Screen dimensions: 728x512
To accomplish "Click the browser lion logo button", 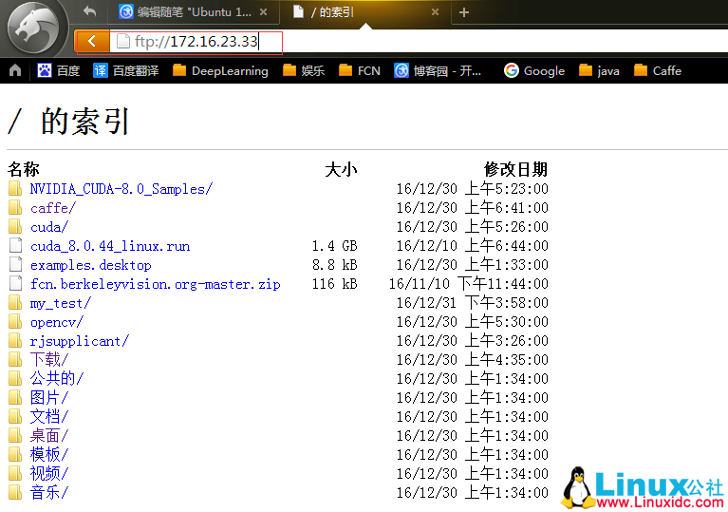I will [35, 28].
